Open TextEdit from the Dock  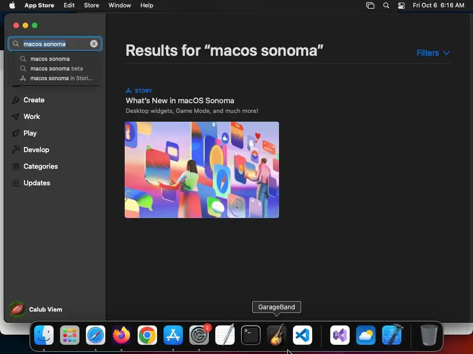225,335
